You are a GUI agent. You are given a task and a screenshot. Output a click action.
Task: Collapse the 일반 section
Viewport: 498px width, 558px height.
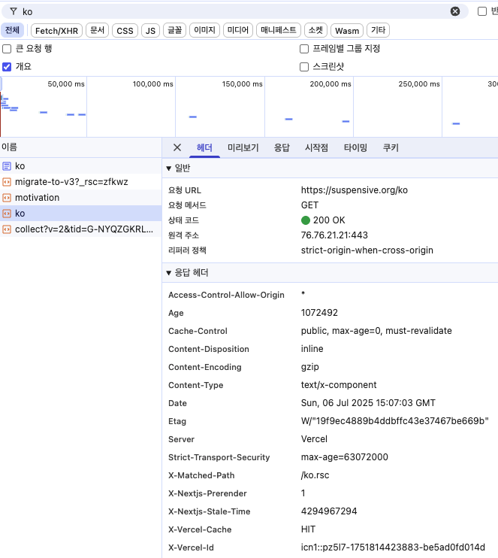pyautogui.click(x=169, y=168)
